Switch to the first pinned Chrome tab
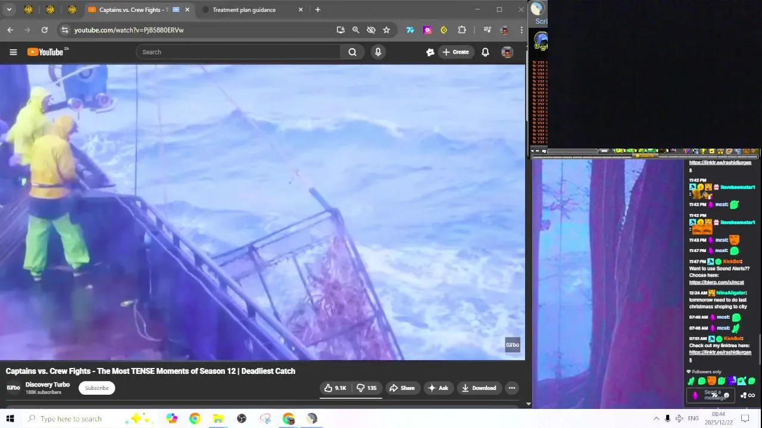Viewport: 762px width, 428px height. [x=28, y=10]
